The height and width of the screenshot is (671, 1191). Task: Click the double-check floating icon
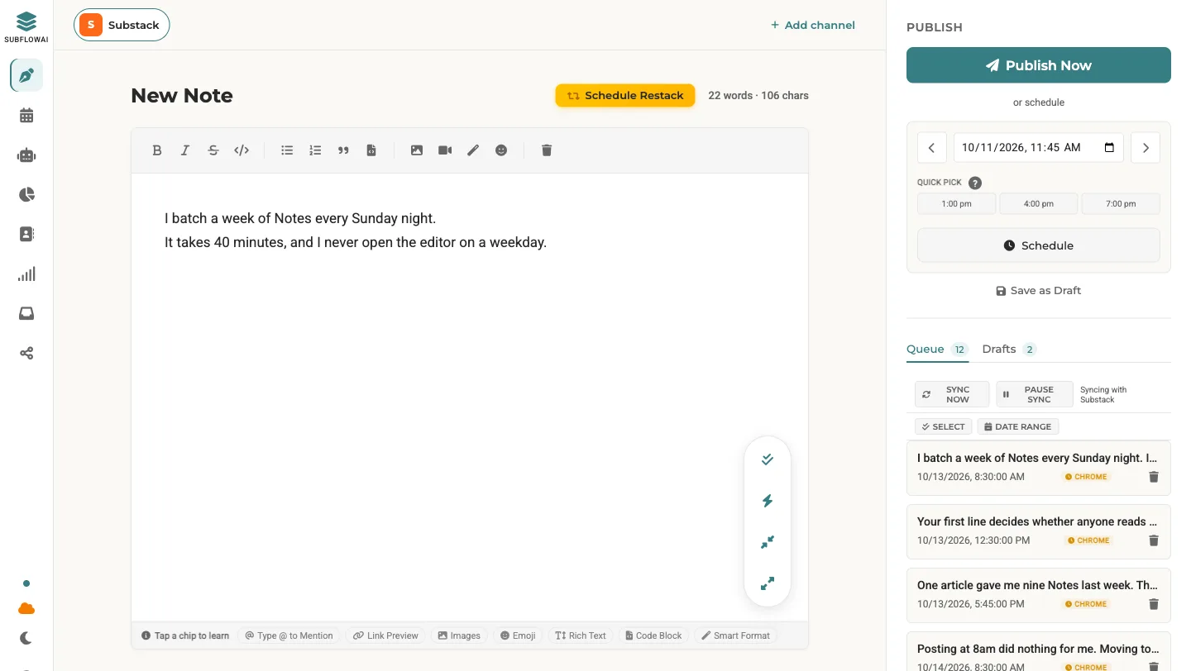click(x=768, y=459)
